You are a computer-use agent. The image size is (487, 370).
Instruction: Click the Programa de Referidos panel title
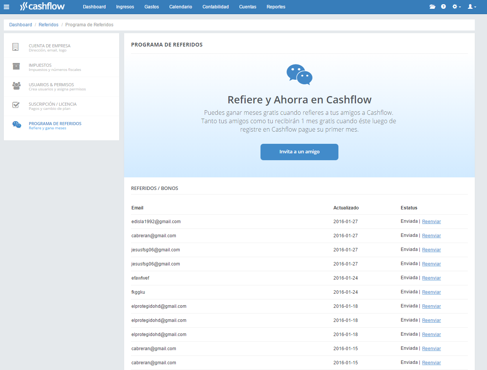click(x=167, y=45)
